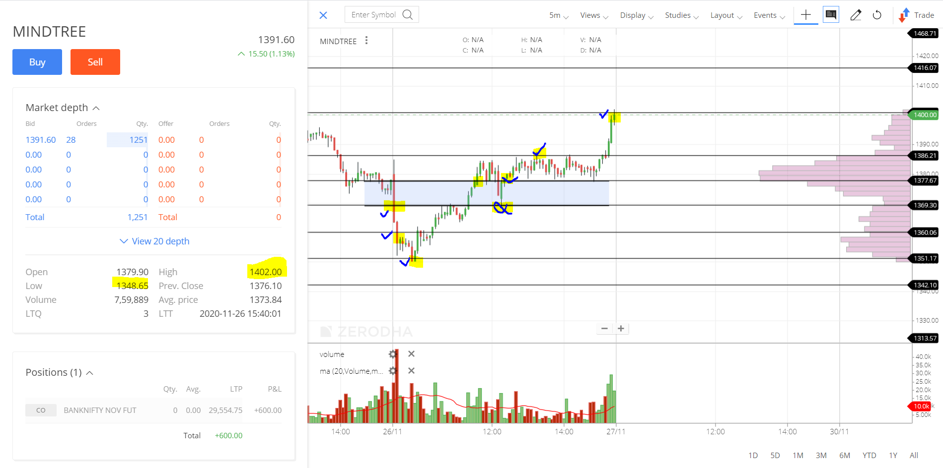The width and height of the screenshot is (943, 468).
Task: Select the BANKNIFTY NOV FUT position row
Action: tap(153, 410)
